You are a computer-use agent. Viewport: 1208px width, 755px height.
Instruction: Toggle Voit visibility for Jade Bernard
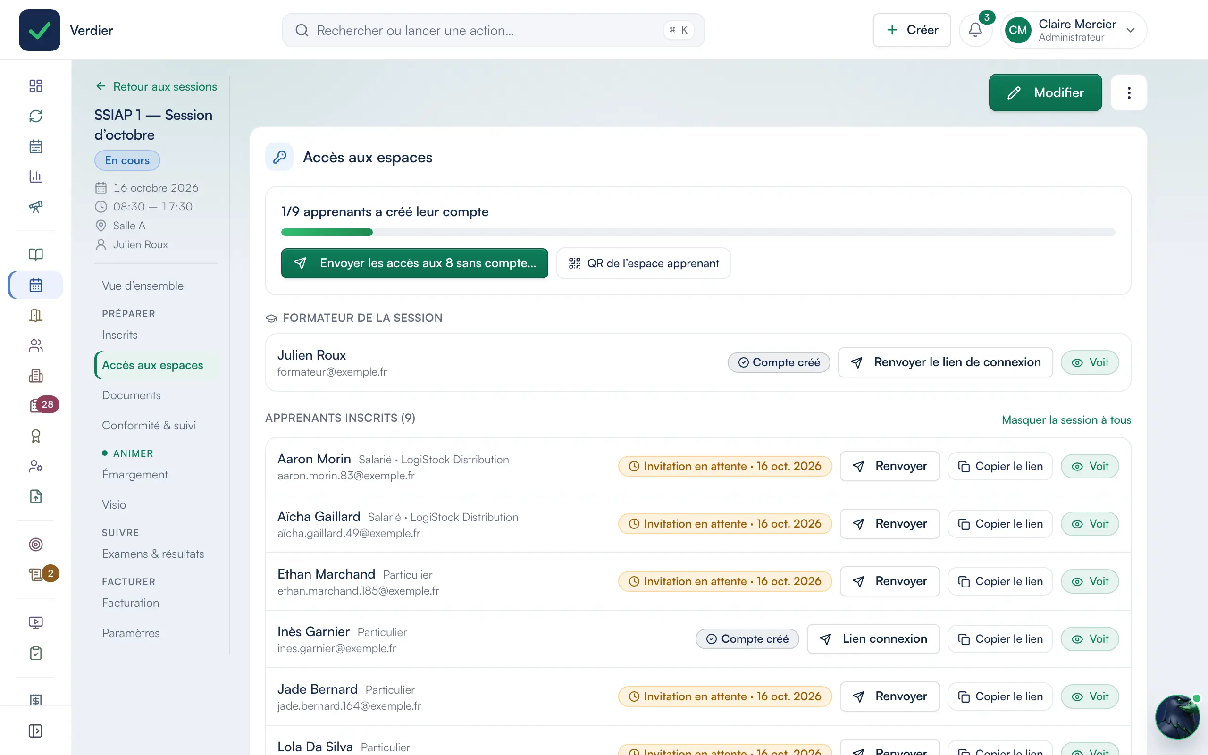(x=1090, y=696)
